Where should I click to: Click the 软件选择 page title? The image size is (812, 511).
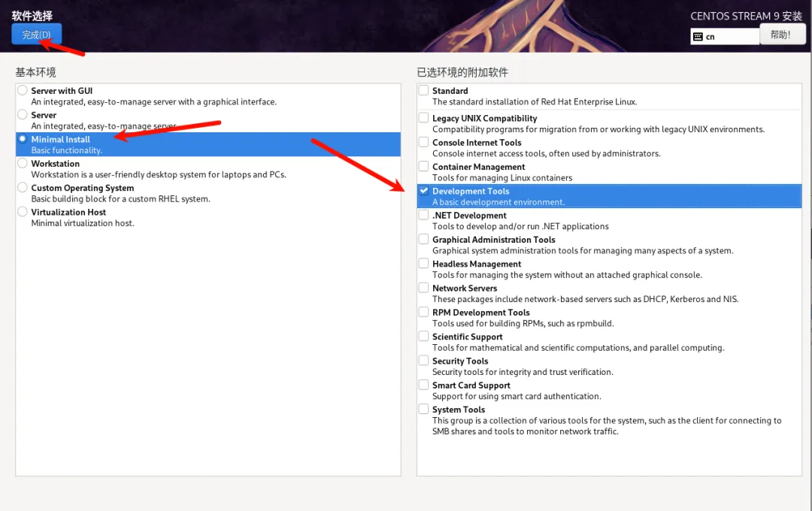point(32,16)
